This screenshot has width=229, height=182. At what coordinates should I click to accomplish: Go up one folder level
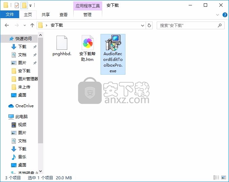(x=32, y=25)
